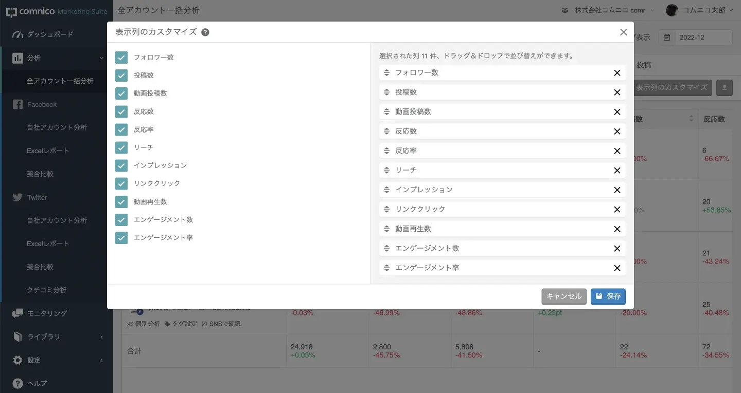Screen dimensions: 741x393
Task: Click the reorder handle of フォロワー数 row
Action: tap(387, 73)
